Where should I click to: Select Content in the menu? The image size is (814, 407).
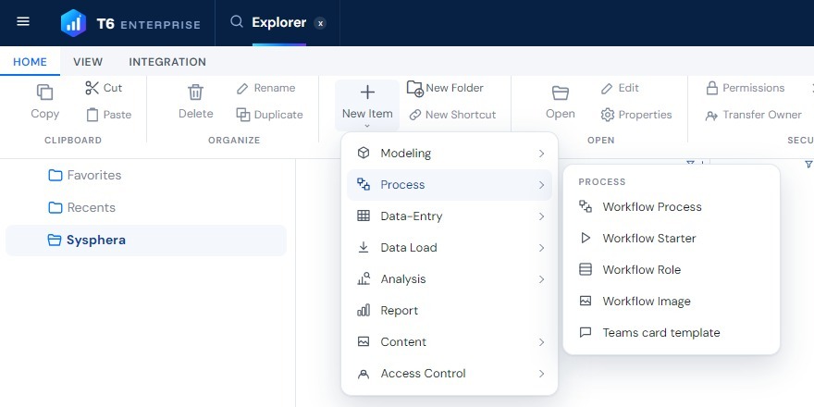[449, 342]
